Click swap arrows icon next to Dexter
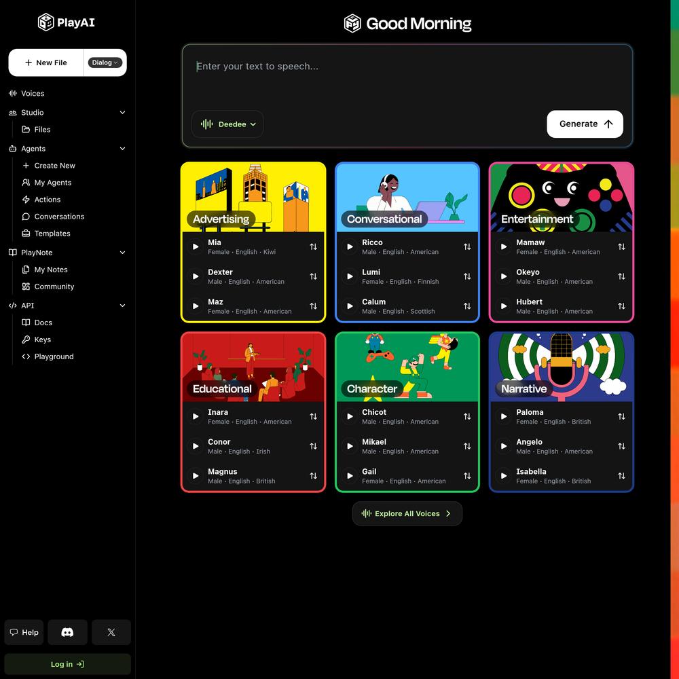This screenshot has width=679, height=679. click(314, 276)
